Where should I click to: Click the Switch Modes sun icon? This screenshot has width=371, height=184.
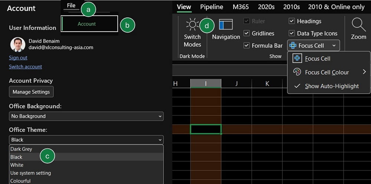pos(192,24)
